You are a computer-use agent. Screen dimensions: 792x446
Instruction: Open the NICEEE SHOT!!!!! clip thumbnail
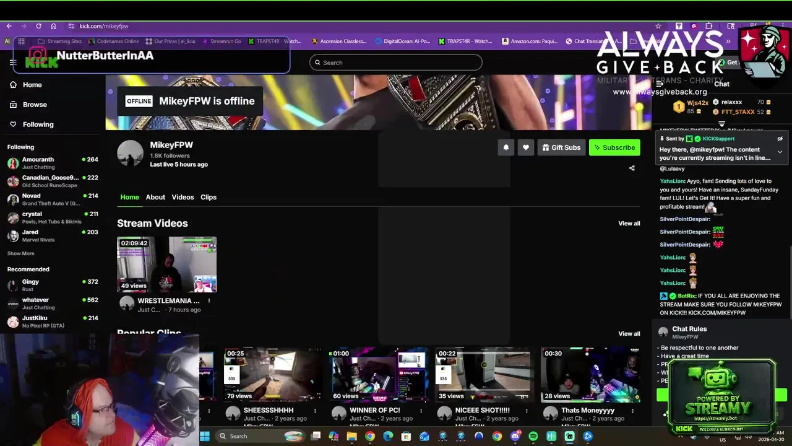click(x=484, y=375)
